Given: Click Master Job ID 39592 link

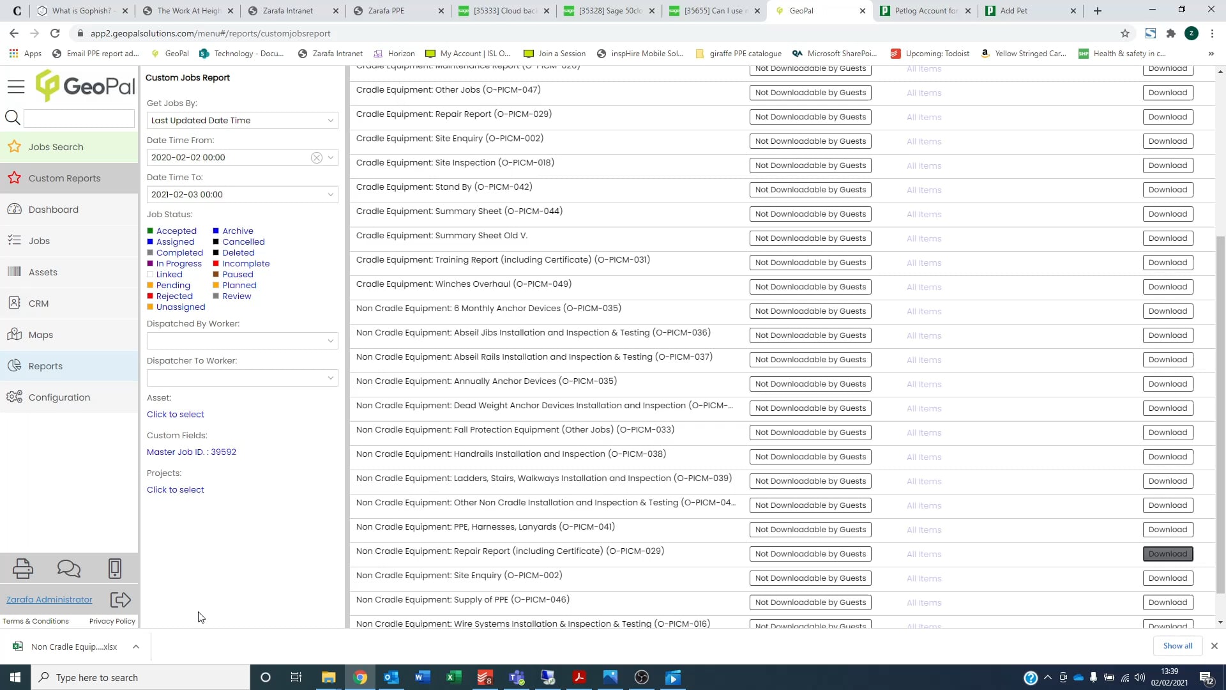Looking at the screenshot, I should click(x=192, y=452).
